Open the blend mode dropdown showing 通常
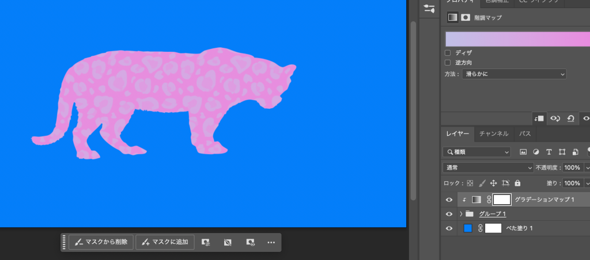The image size is (590, 260). coord(489,167)
